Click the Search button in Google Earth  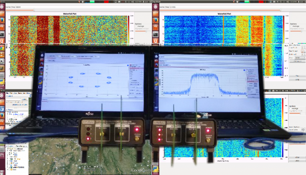(x=25, y=99)
